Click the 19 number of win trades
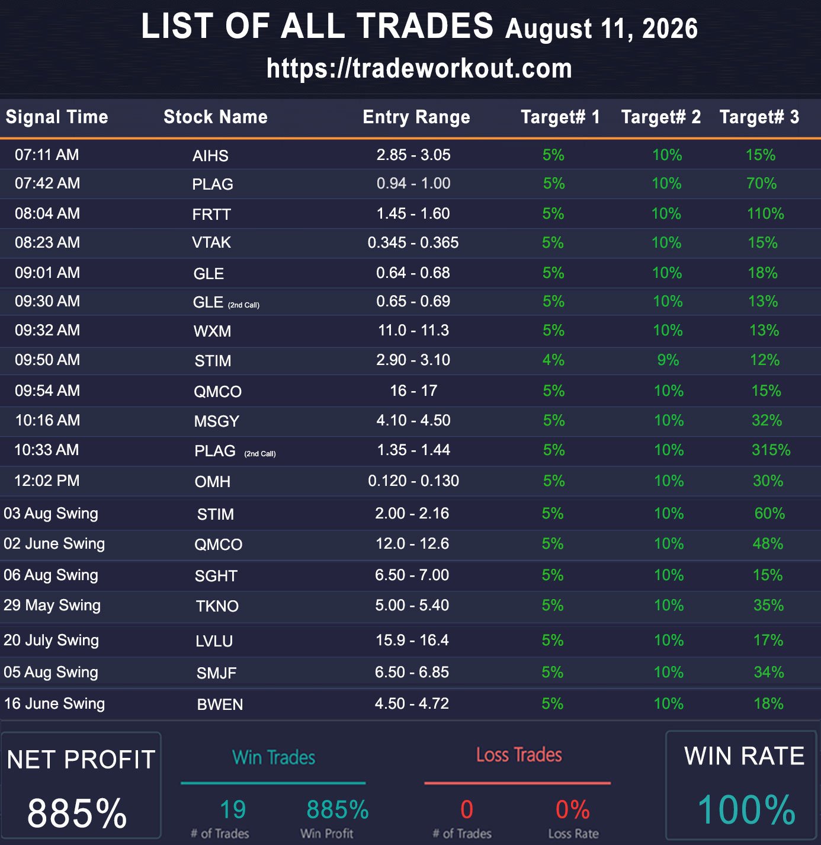Screen dimensions: 821x845 coord(233,809)
